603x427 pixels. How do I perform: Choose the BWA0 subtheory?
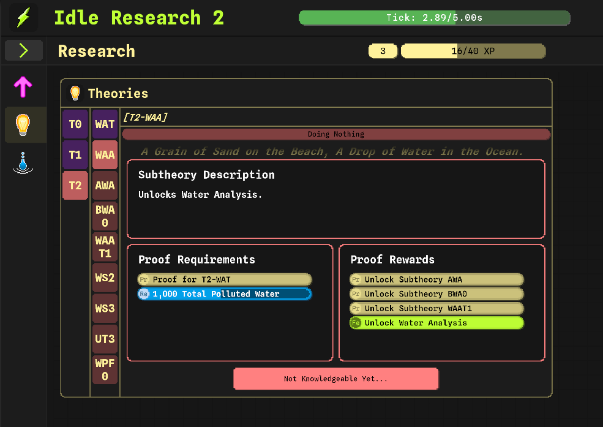105,216
